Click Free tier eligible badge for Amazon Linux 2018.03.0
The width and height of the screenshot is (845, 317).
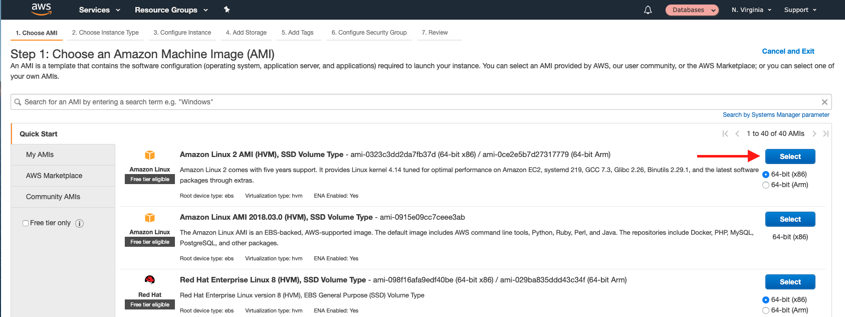150,242
